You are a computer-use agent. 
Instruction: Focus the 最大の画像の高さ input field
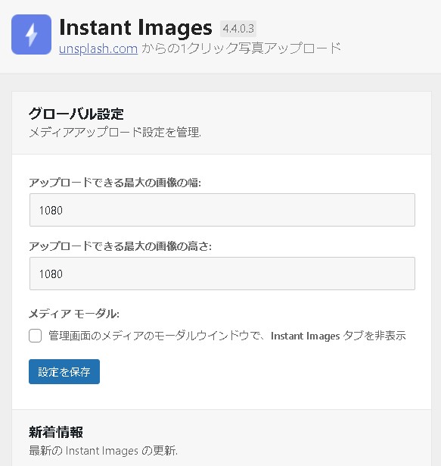pyautogui.click(x=222, y=274)
